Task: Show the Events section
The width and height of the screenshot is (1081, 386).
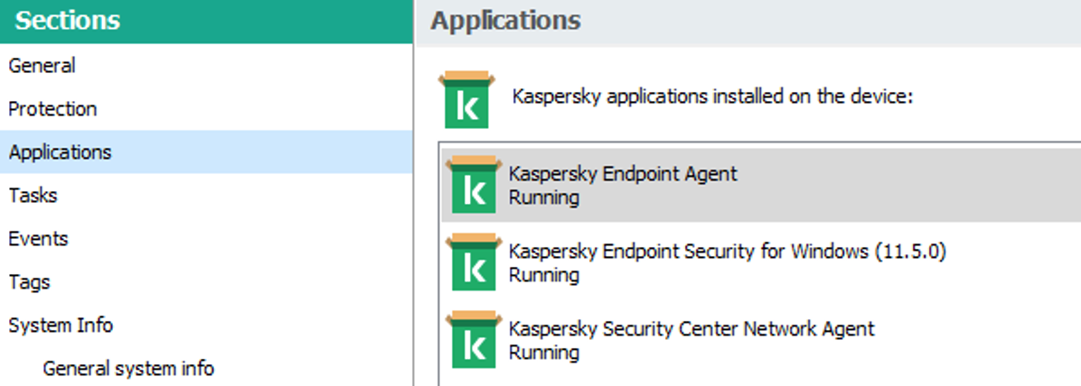Action: 38,239
